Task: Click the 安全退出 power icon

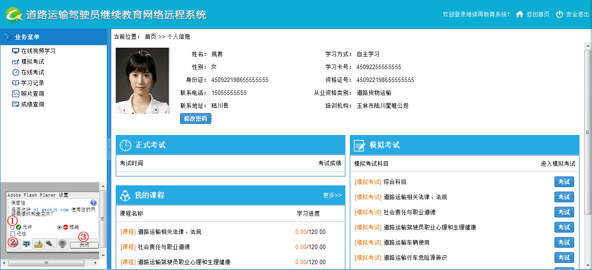Action: [559, 14]
